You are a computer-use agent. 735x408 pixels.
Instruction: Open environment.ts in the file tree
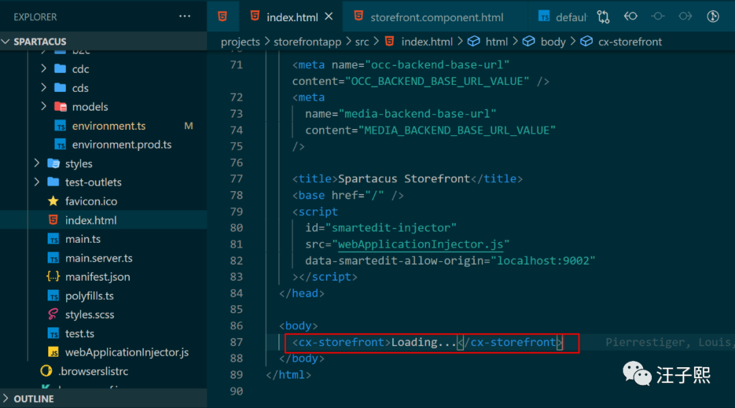point(108,126)
